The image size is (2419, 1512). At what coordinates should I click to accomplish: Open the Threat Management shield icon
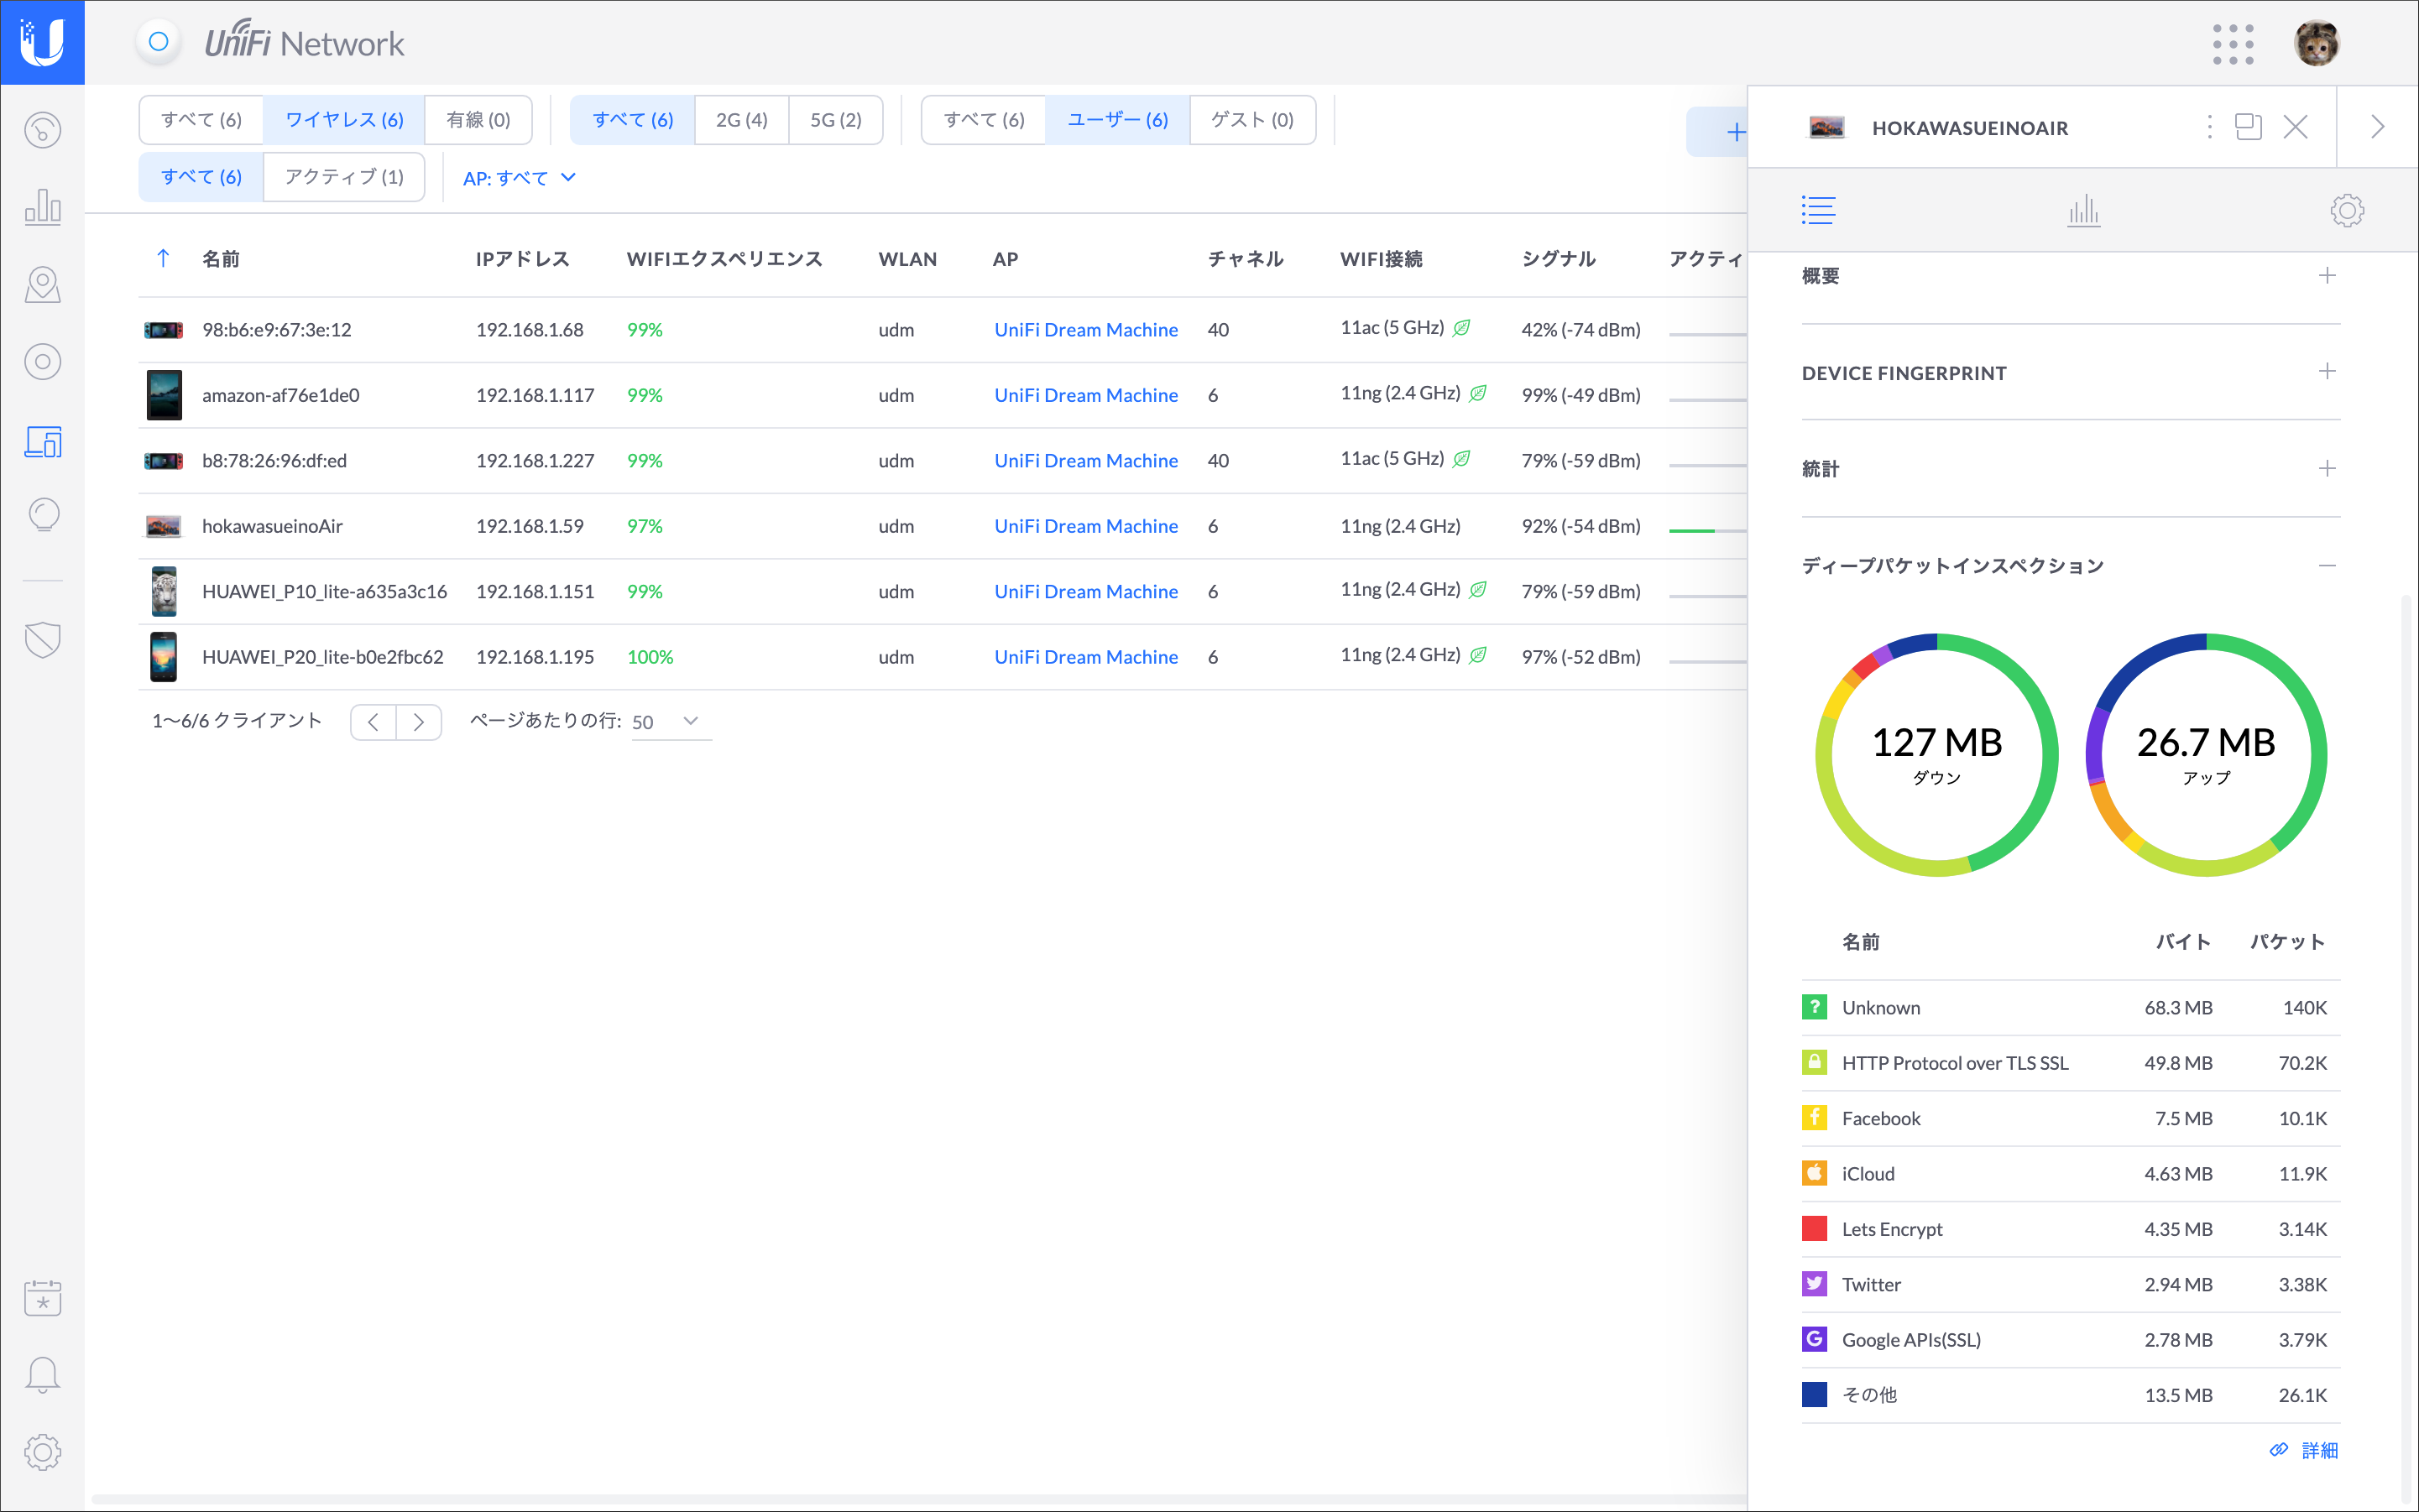[42, 640]
